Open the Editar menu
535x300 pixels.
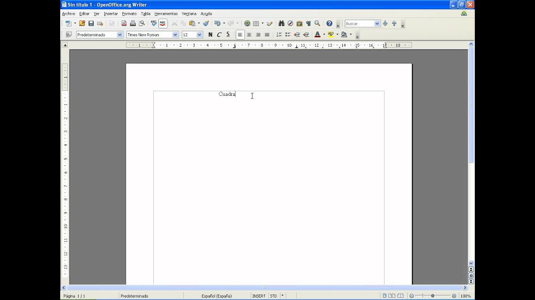point(84,14)
